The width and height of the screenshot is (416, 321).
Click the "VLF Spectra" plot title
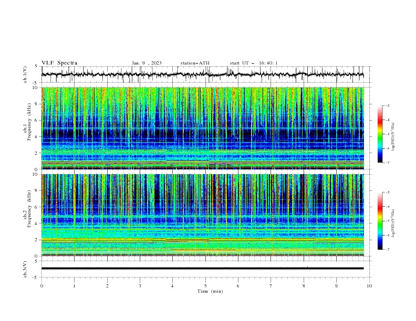coord(59,63)
